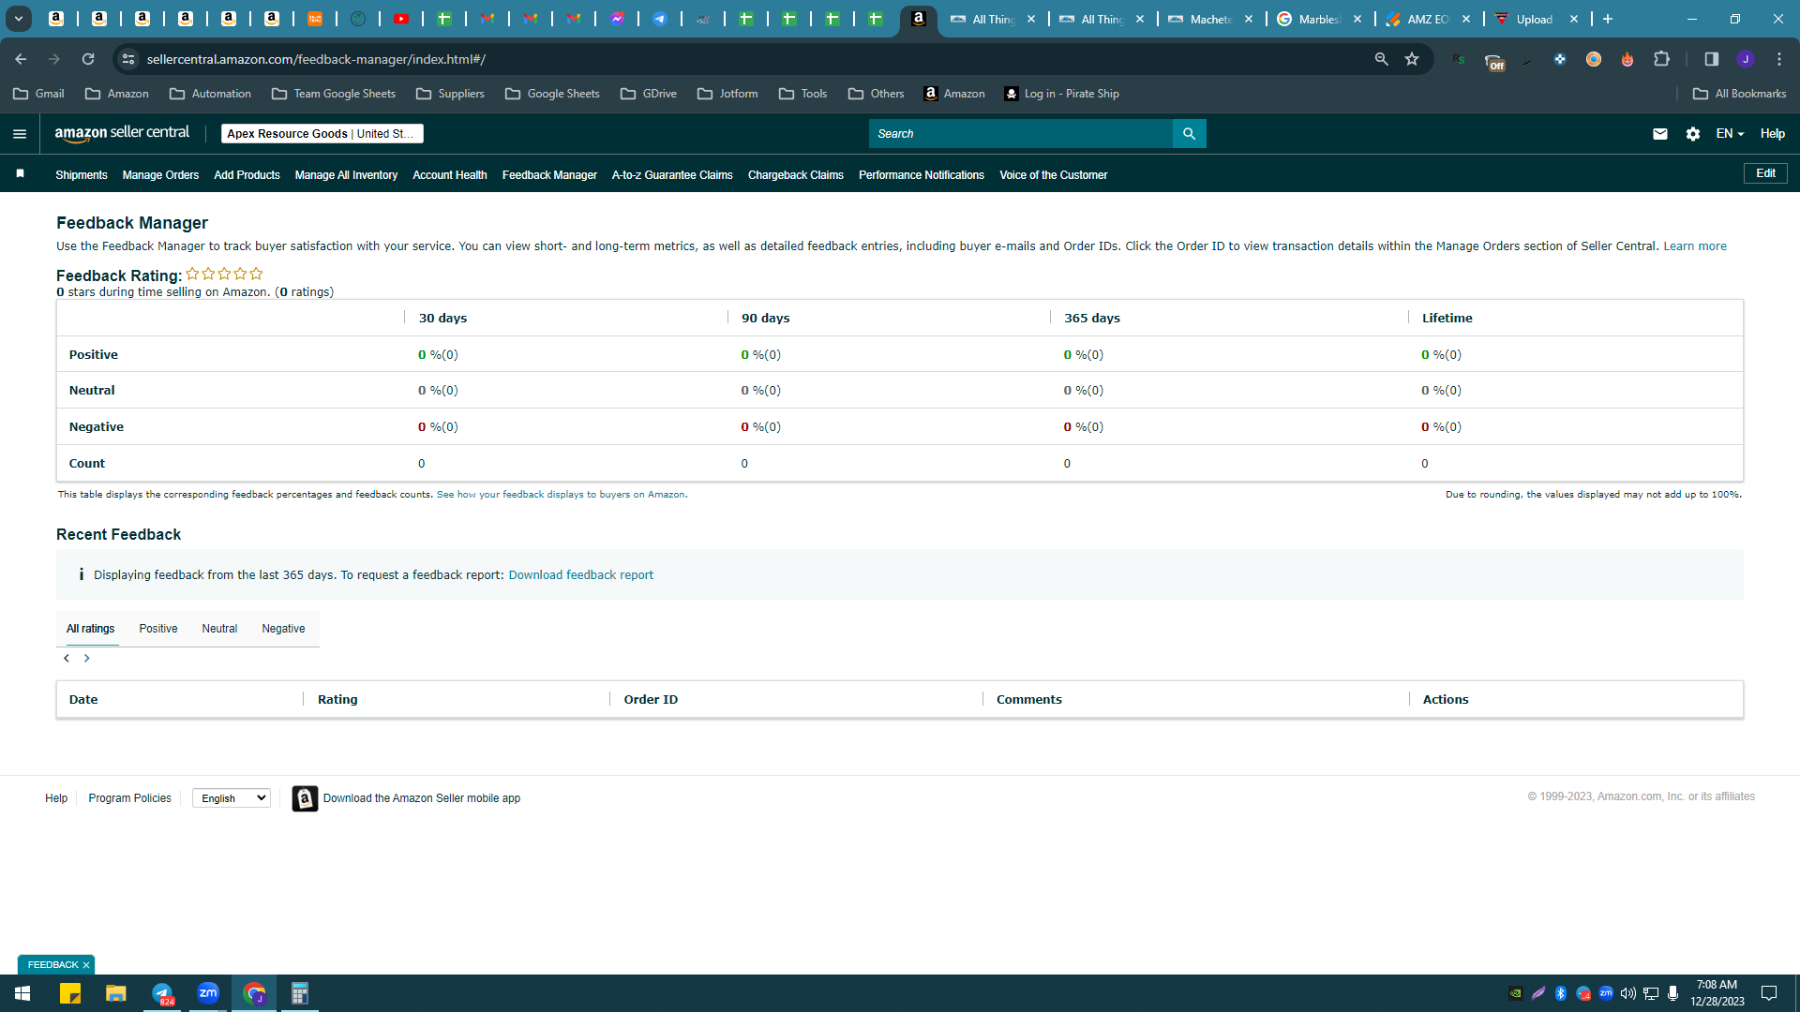The width and height of the screenshot is (1800, 1012).
Task: Click the Seller Central search field
Action: (1021, 134)
